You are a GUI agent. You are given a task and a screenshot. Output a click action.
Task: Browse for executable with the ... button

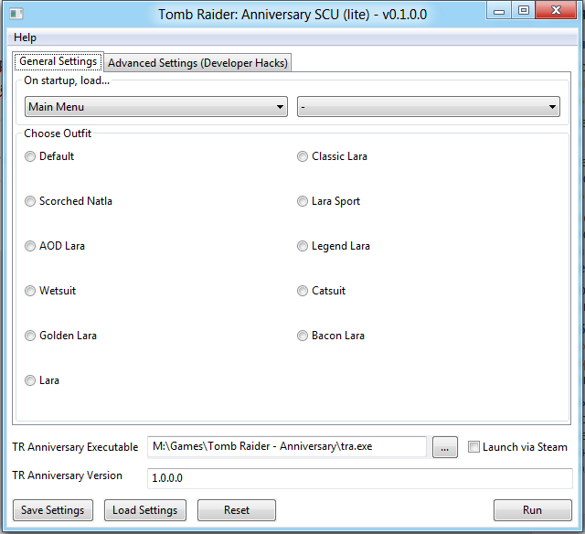(445, 447)
